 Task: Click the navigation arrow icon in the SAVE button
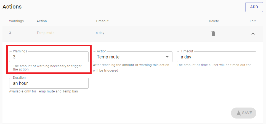click(238, 113)
